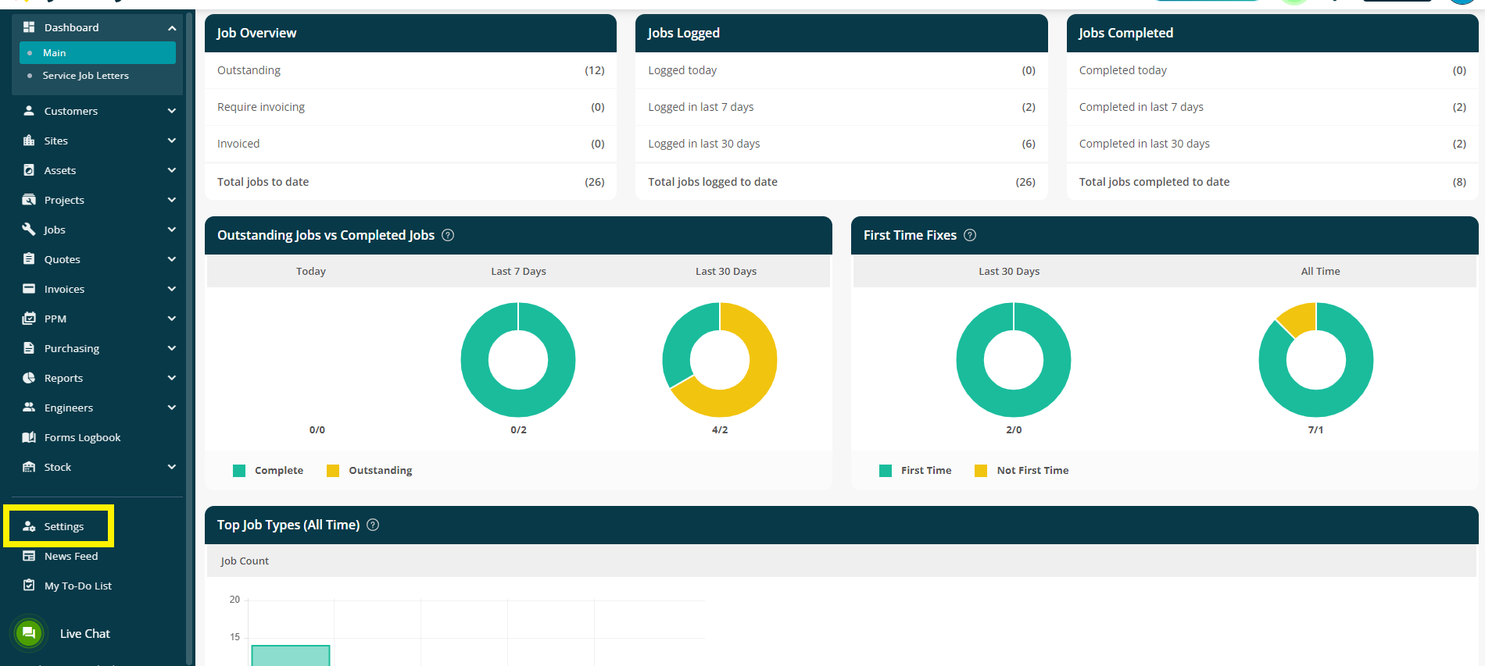This screenshot has width=1485, height=666.
Task: Expand the Stock menu chevron
Action: pyautogui.click(x=172, y=467)
